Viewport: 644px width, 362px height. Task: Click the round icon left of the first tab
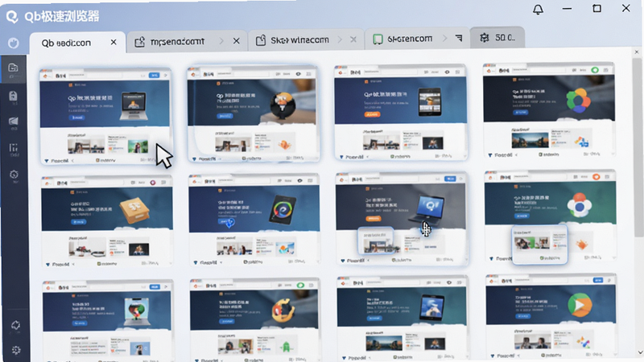pos(14,43)
